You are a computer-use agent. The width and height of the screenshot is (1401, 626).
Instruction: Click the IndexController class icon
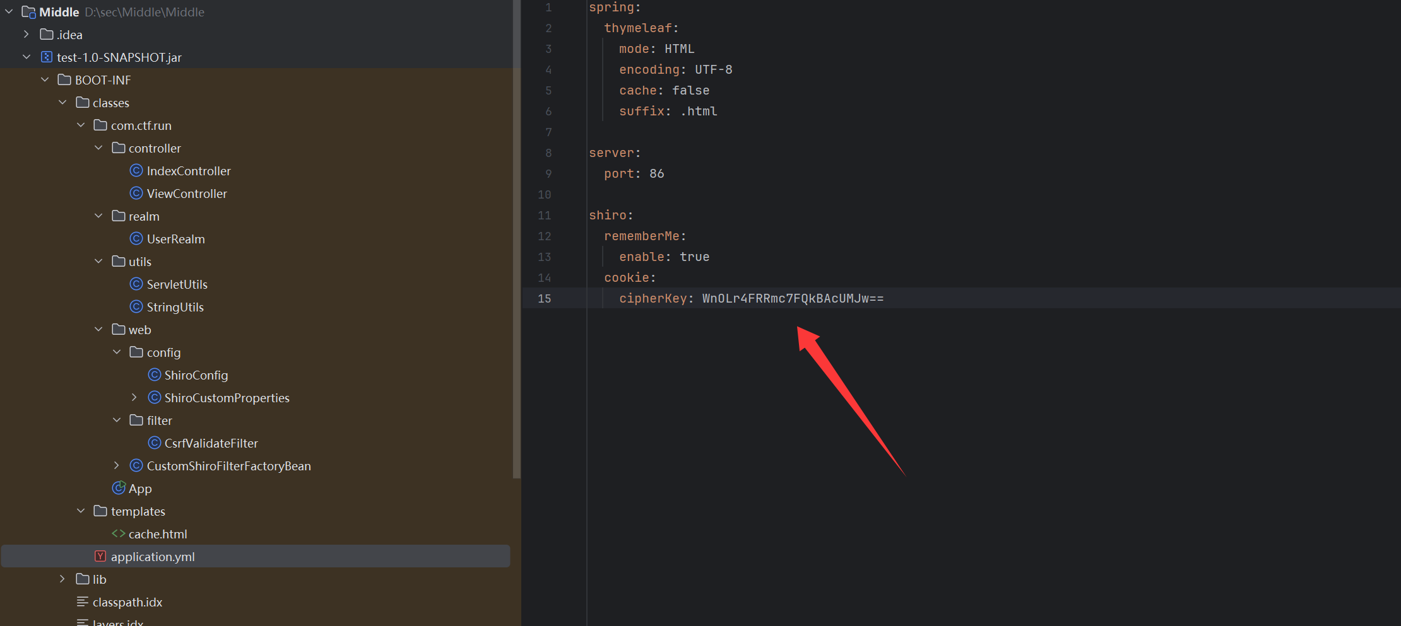(136, 171)
